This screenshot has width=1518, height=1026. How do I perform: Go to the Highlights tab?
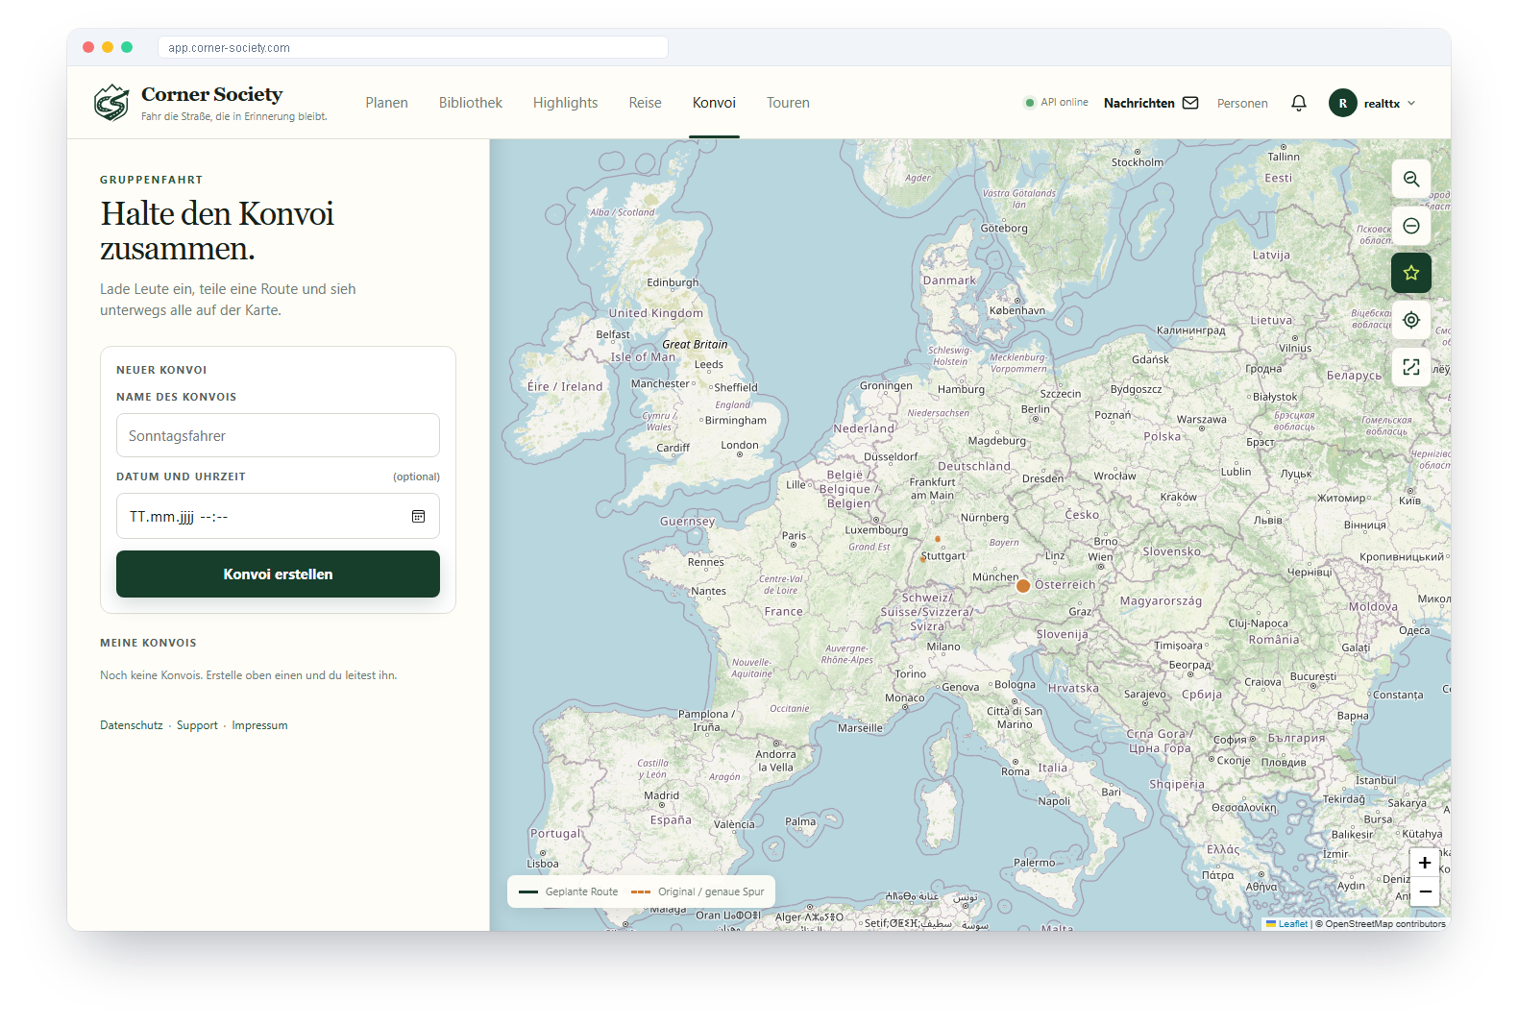pos(565,103)
